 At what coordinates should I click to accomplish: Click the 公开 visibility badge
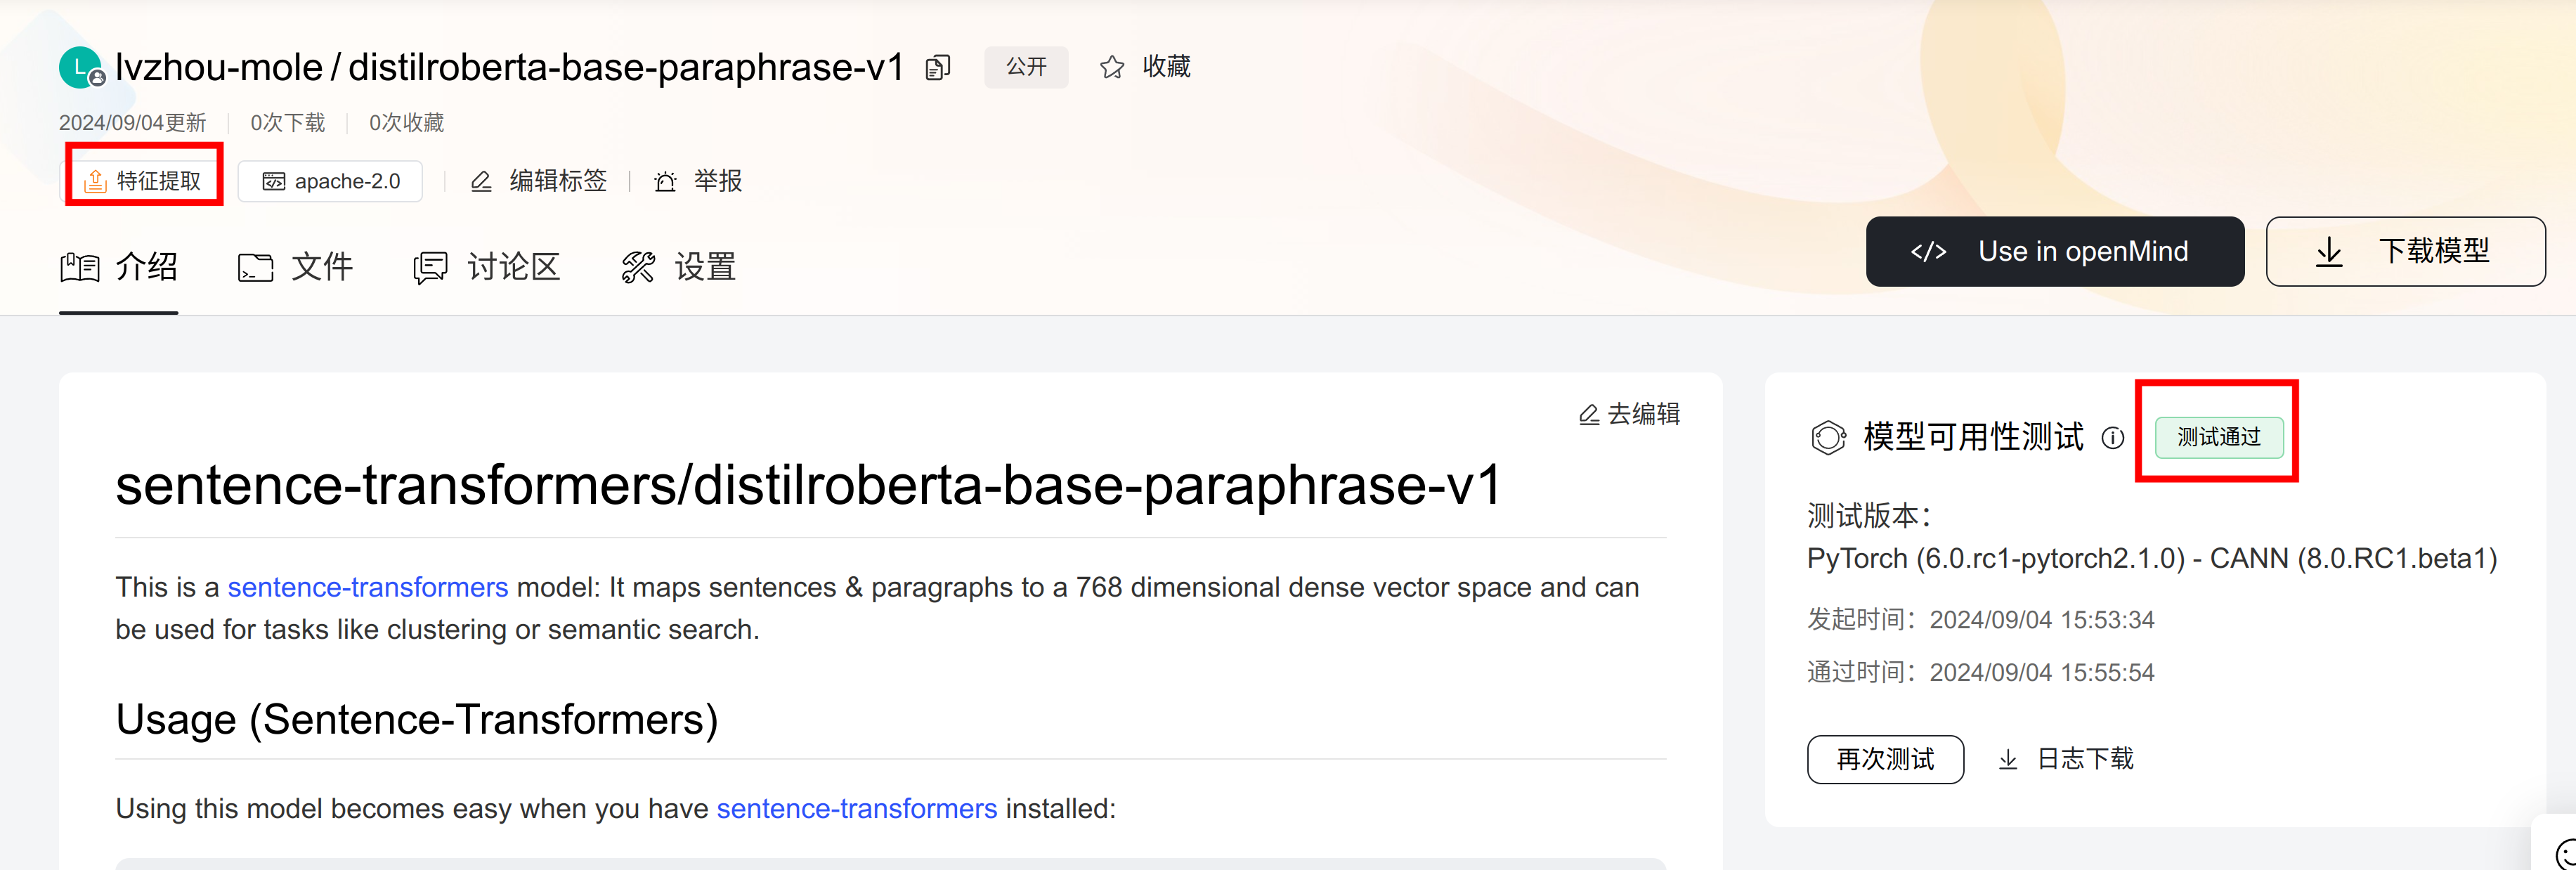[x=1026, y=67]
